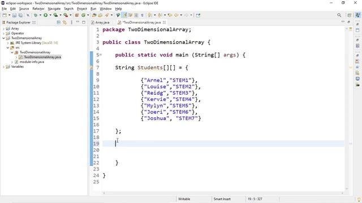Open the Source menu

tap(24, 9)
